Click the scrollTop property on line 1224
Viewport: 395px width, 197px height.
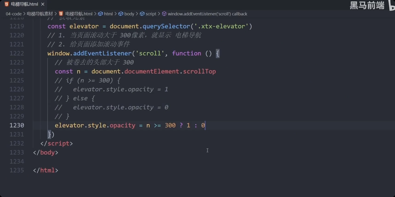(200, 72)
